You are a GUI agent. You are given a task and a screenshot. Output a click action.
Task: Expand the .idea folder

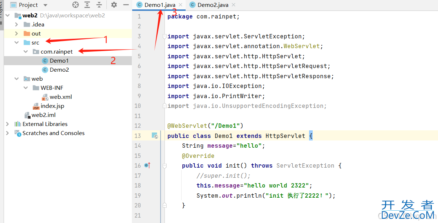pyautogui.click(x=16, y=25)
